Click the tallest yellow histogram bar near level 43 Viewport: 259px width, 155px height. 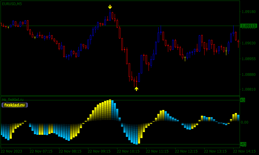pos(110,110)
